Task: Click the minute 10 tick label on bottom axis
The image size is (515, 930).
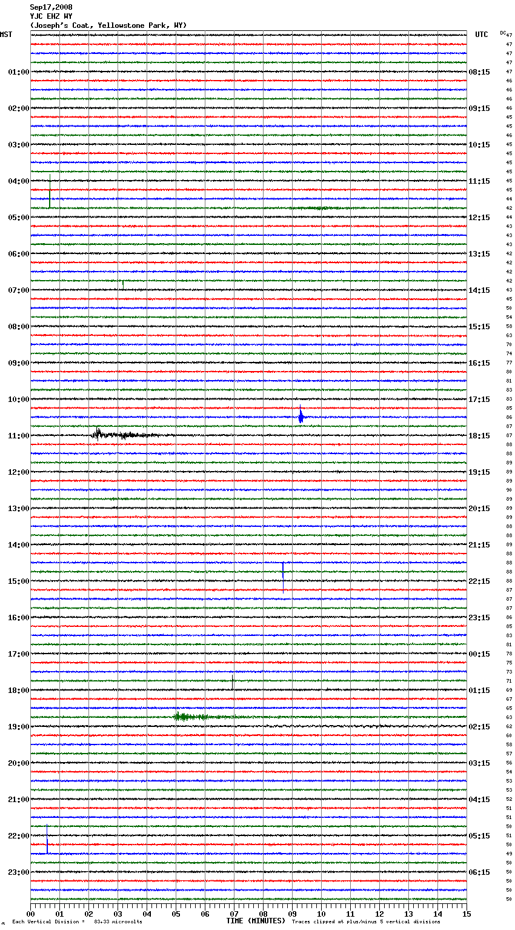Action: tap(321, 914)
